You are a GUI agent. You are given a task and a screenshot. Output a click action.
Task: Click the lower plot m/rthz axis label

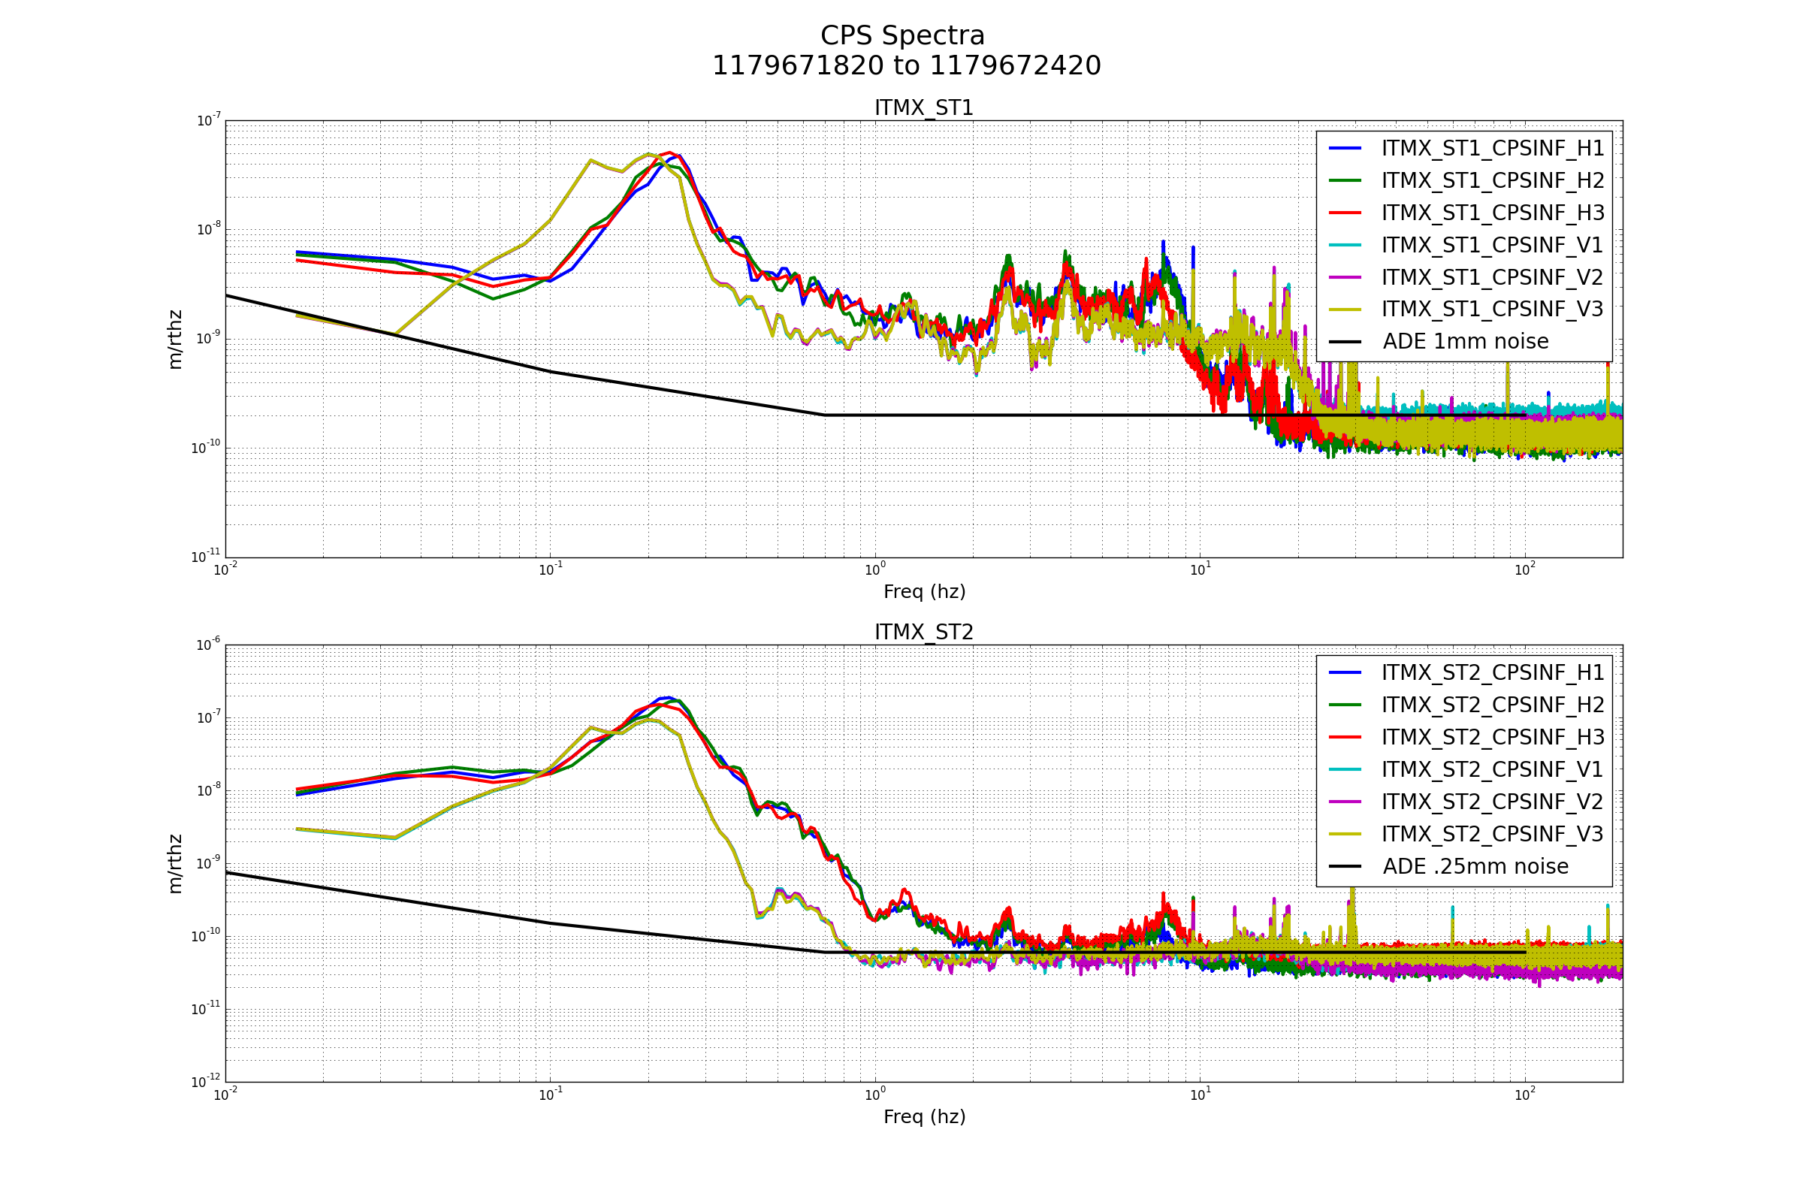(x=176, y=864)
